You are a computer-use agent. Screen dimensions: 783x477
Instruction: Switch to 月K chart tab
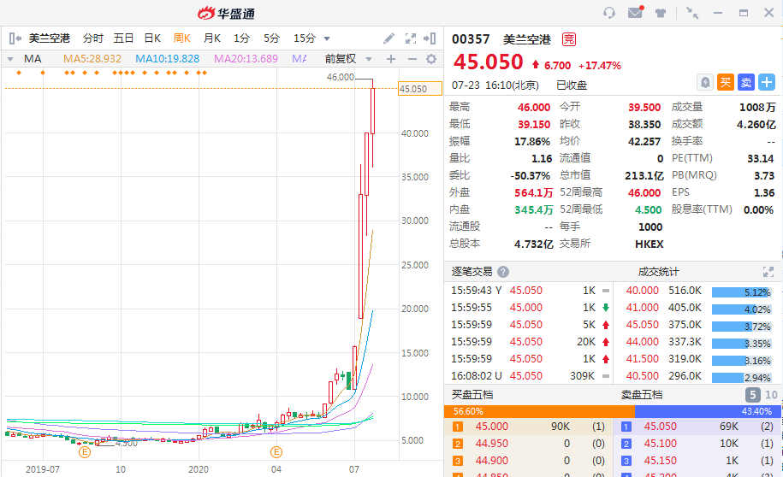211,38
